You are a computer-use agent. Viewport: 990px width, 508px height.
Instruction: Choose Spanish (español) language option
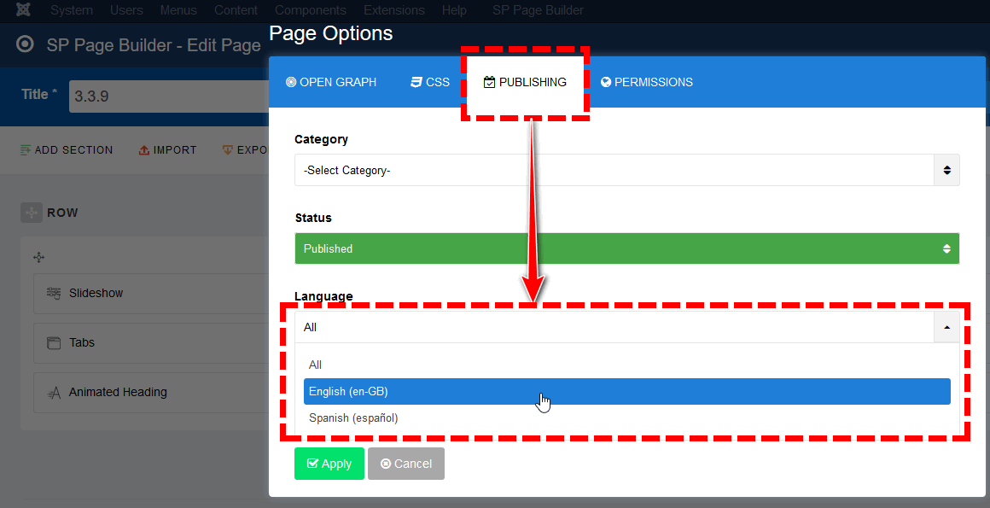pos(627,417)
